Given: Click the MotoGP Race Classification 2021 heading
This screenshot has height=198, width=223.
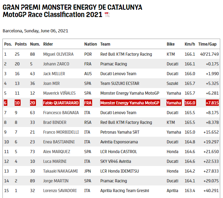Looking at the screenshot, I should click(52, 15).
